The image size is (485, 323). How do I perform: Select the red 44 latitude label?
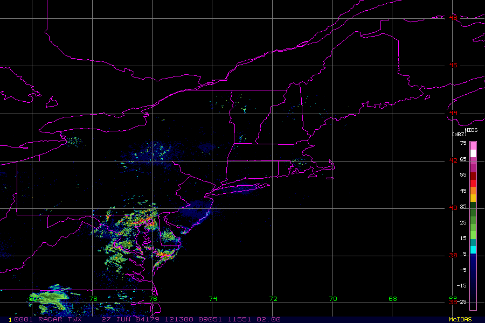point(453,113)
